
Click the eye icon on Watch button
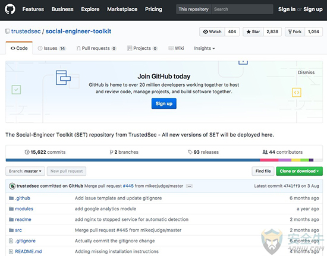(206, 31)
